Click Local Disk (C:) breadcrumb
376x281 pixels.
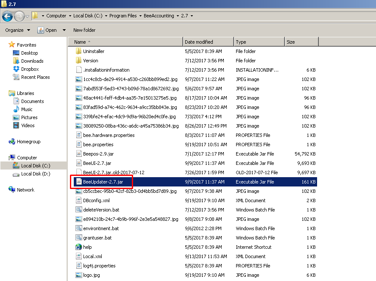[x=88, y=16]
